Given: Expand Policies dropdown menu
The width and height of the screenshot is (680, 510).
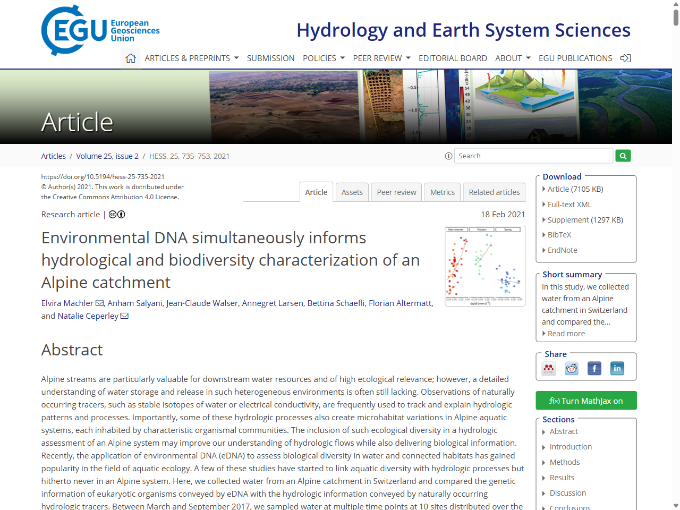Looking at the screenshot, I should (324, 58).
